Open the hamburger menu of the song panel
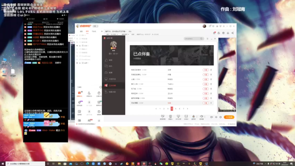This screenshot has width=295, height=166. click(207, 39)
